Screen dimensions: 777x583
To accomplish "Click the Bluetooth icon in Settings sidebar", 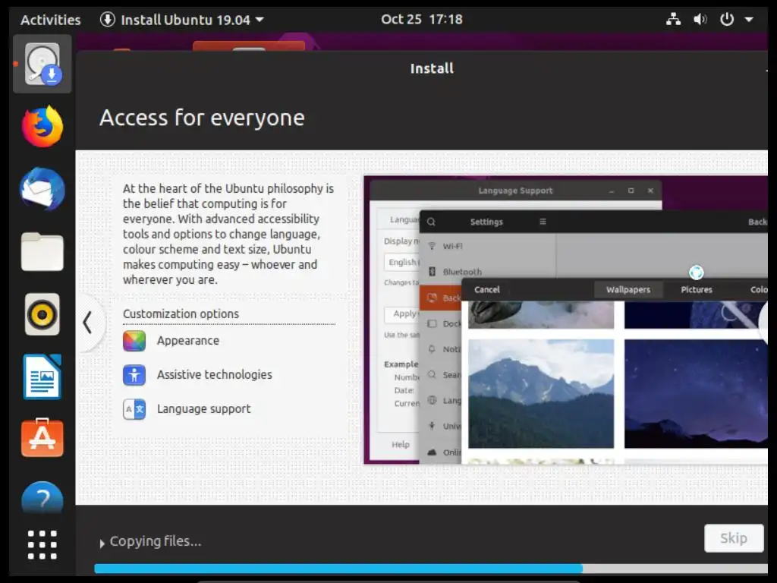I will point(432,272).
